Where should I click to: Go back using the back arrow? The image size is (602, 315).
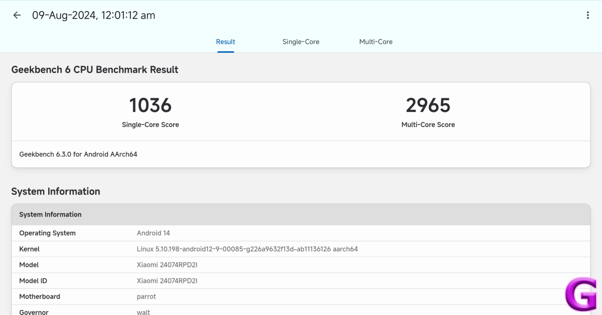click(17, 15)
